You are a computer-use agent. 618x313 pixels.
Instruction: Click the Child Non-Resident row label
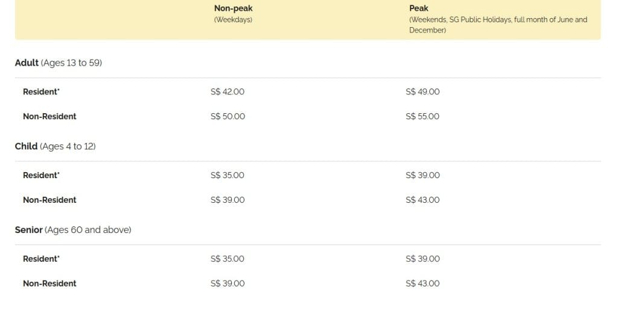[49, 200]
